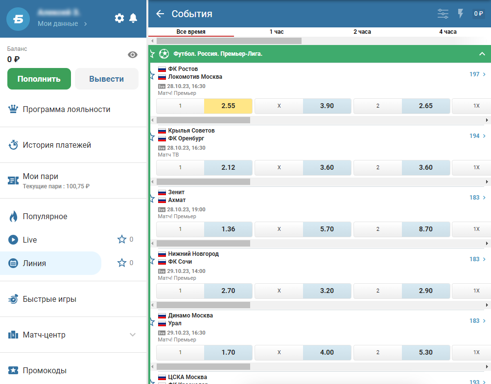Open 193 markets for ЦСКА Москва match
Viewport: 491px width, 384px height.
(x=477, y=382)
